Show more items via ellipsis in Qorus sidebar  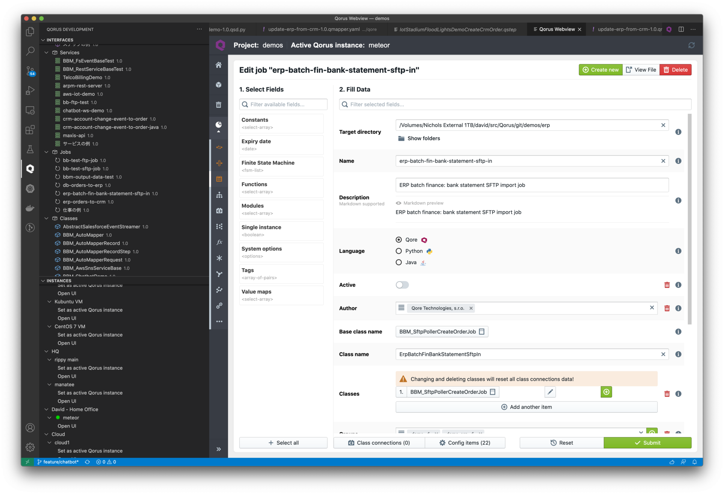219,321
